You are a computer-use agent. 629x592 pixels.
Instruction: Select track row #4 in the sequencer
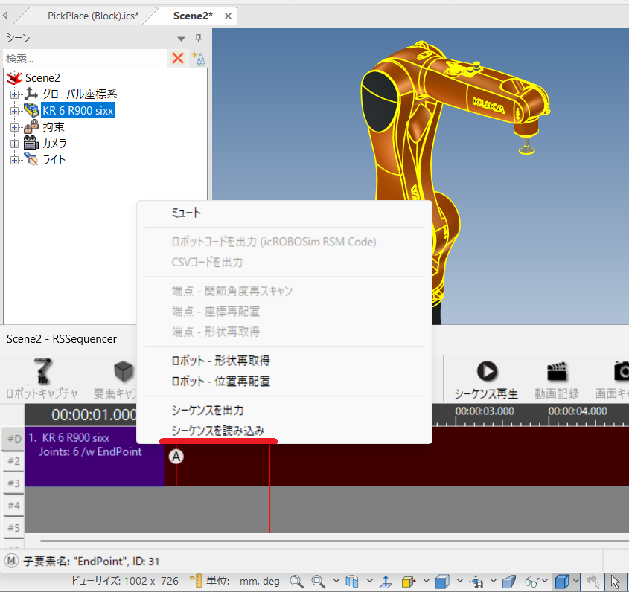(13, 506)
